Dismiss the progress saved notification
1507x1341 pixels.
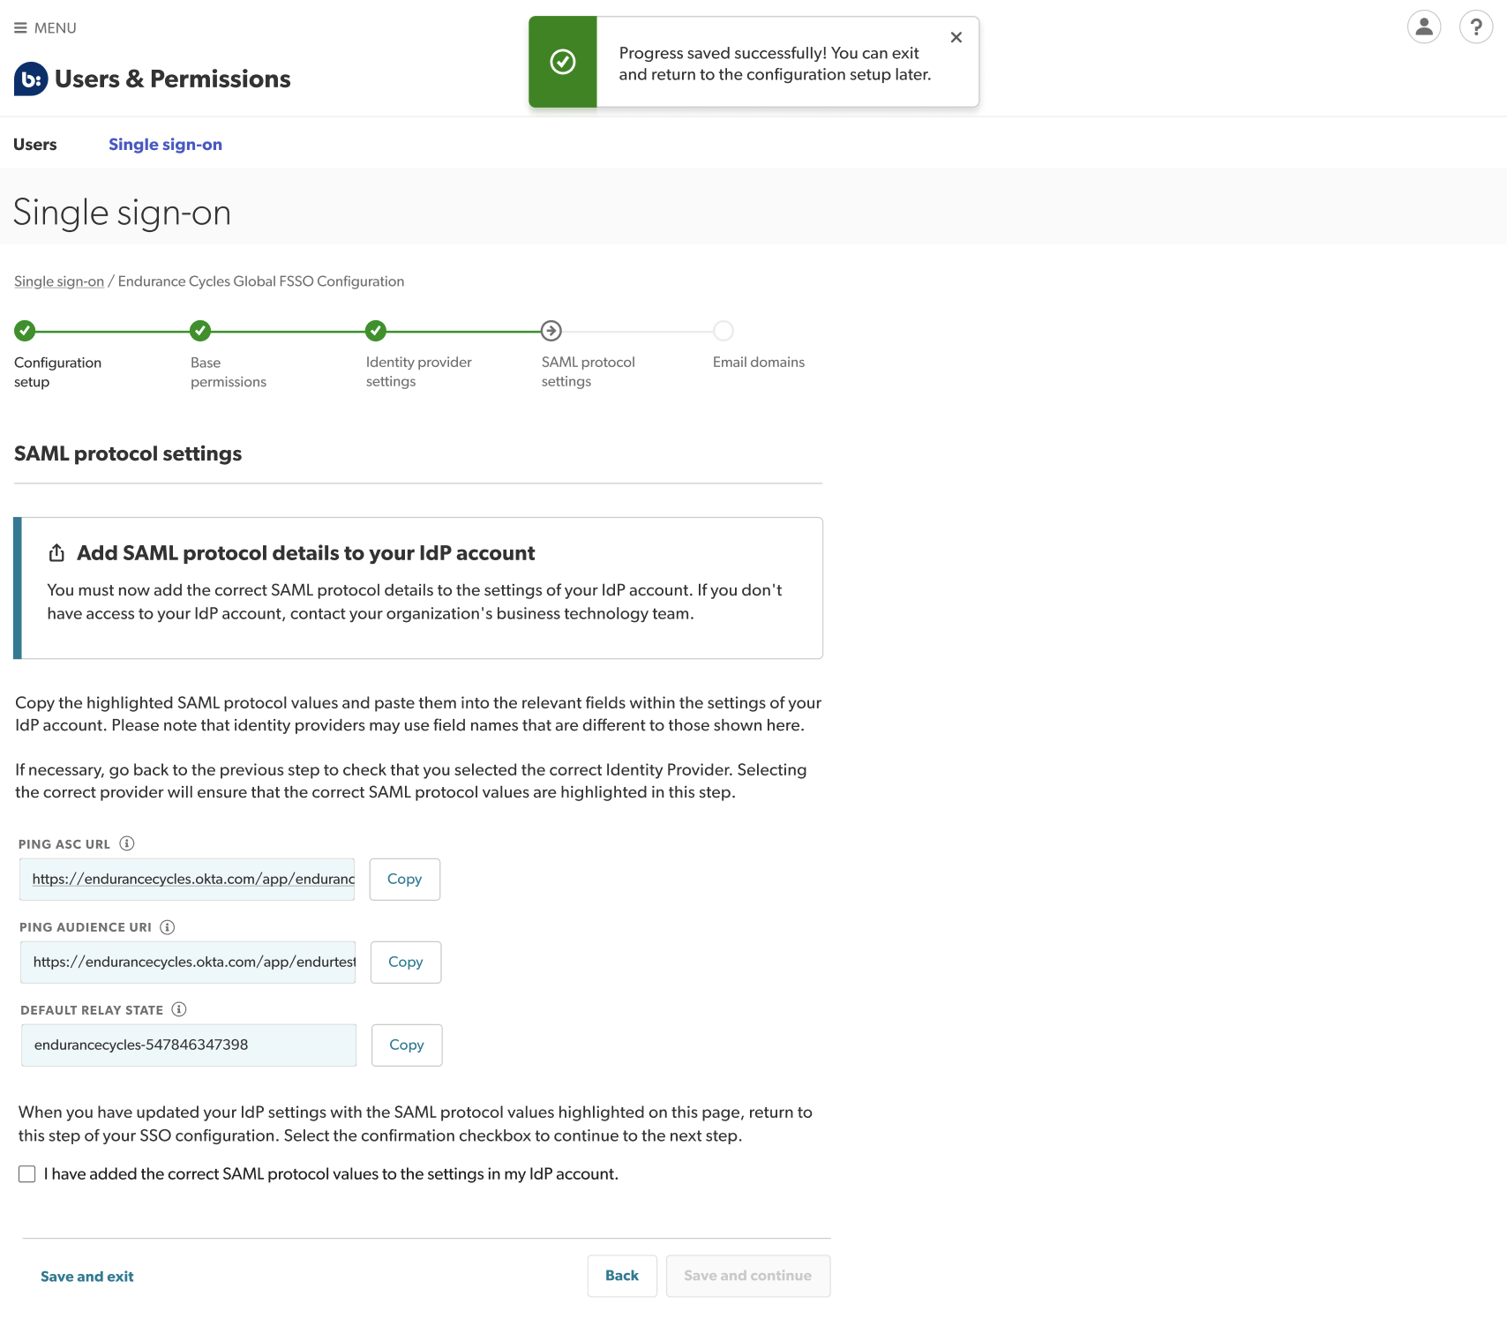point(956,38)
